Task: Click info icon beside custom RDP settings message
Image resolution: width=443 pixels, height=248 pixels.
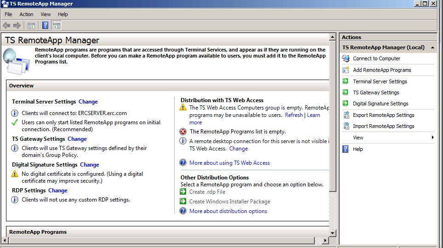Action: (x=15, y=200)
